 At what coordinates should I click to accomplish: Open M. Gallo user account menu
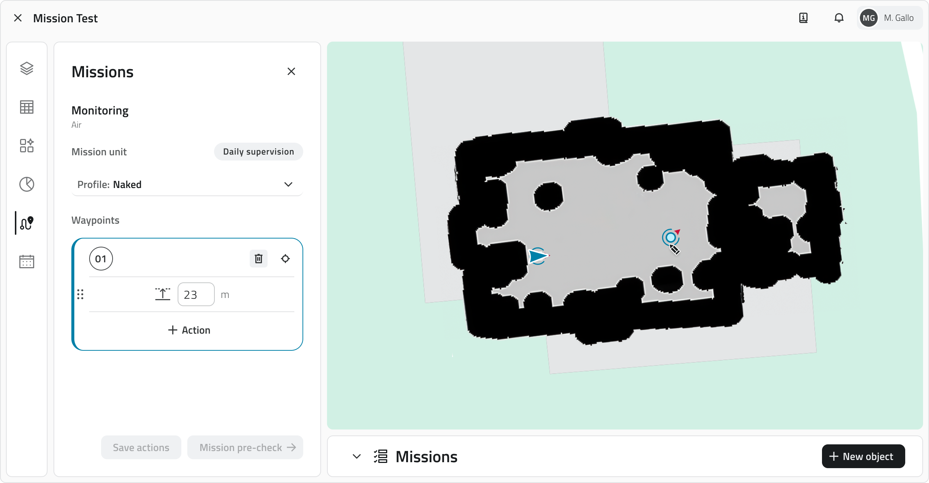(889, 18)
